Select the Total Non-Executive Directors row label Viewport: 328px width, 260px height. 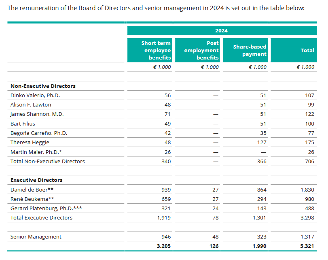tap(48, 161)
